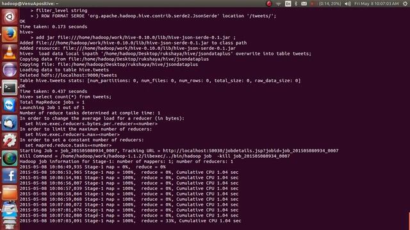Open the purple sphere app in launcher

pos(10,70)
